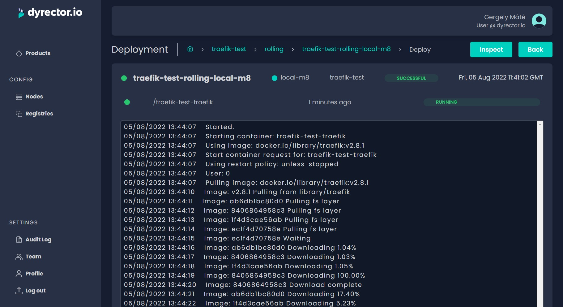563x307 pixels.
Task: Click '8406864958c3 Downloading 100.00%' log line
Action: point(284,275)
